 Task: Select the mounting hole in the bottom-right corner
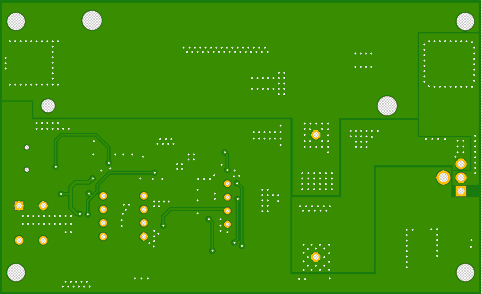(465, 272)
